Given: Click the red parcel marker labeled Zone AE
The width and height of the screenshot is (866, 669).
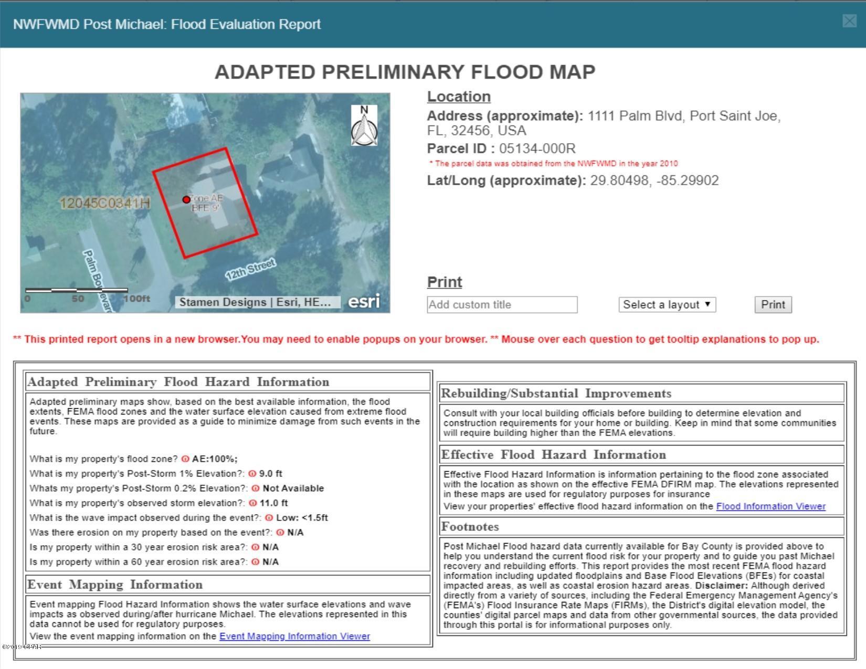Looking at the screenshot, I should (187, 199).
